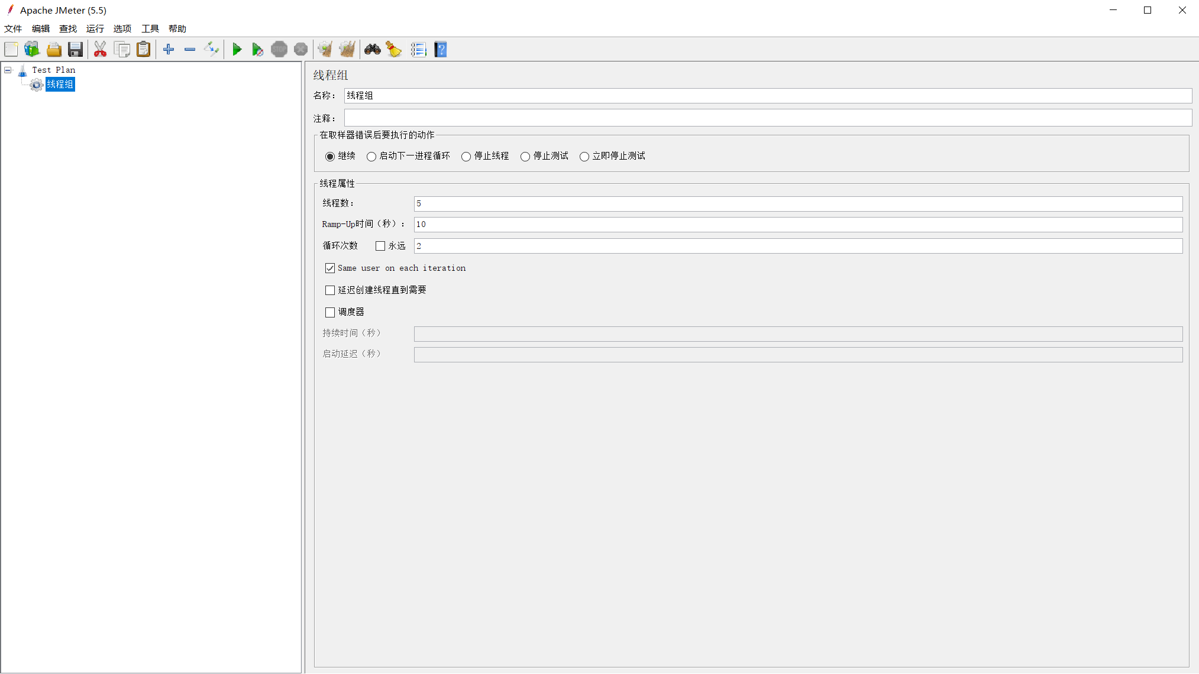This screenshot has width=1199, height=674.
Task: Expand all nodes with plus icon
Action: click(169, 50)
